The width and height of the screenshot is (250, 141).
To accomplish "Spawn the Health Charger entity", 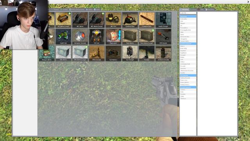I will click(x=163, y=20).
